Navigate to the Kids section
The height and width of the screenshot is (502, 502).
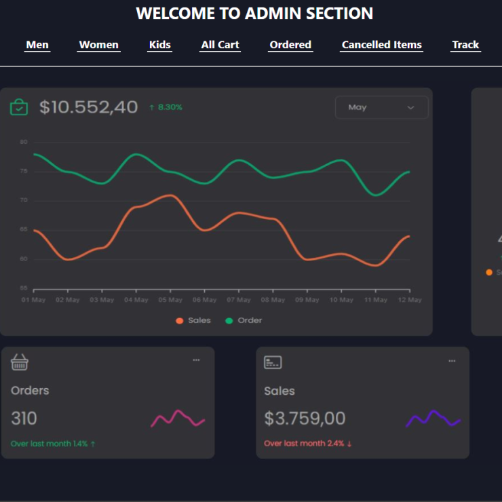tap(160, 45)
